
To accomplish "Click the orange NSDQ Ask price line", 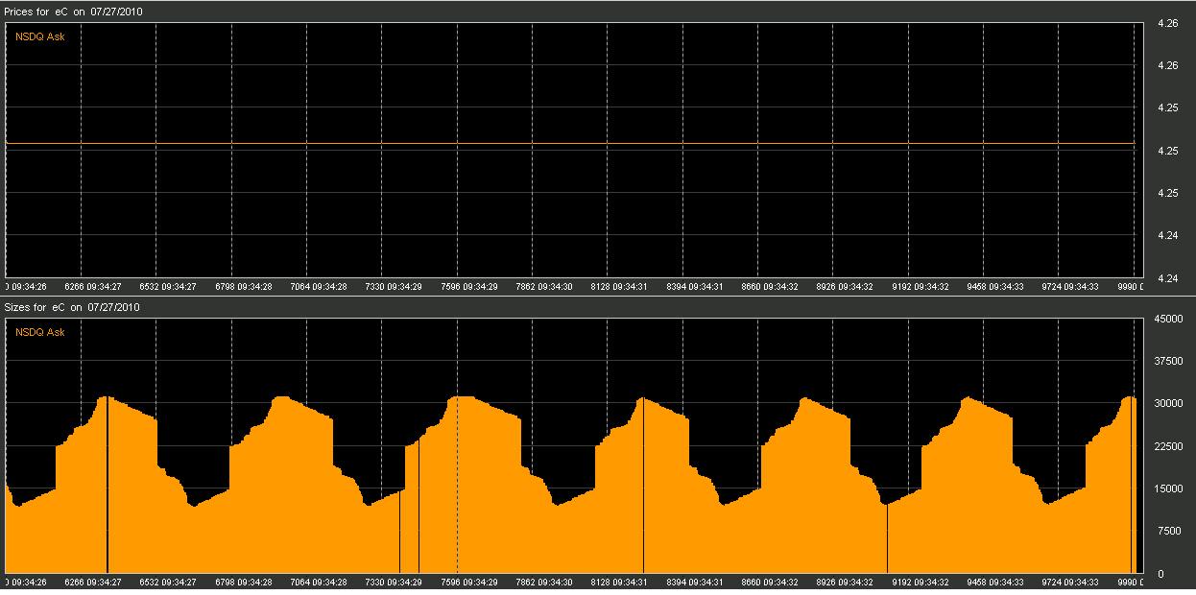I will [x=570, y=144].
